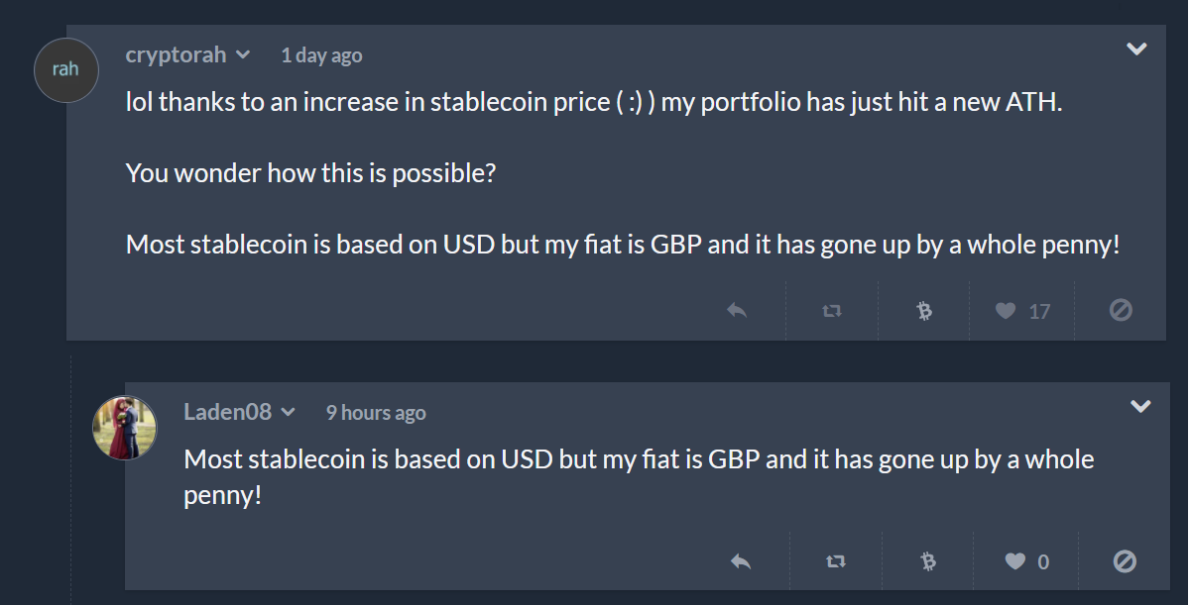1190x605 pixels.
Task: Open Laden08's profile via username
Action: click(227, 412)
